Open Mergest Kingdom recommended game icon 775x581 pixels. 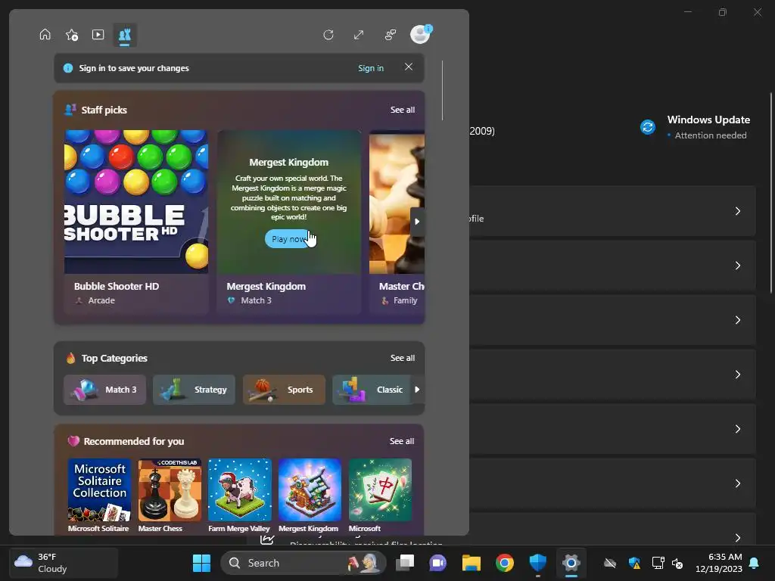pyautogui.click(x=310, y=489)
